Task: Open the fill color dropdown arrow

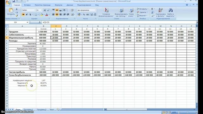Action: (x=44, y=15)
